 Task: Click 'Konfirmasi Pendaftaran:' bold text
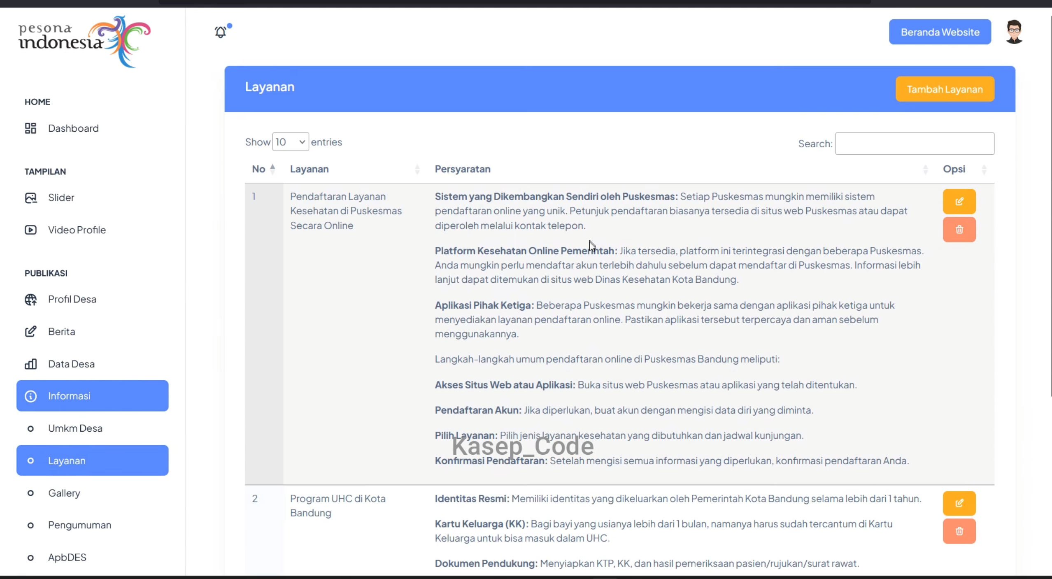491,461
